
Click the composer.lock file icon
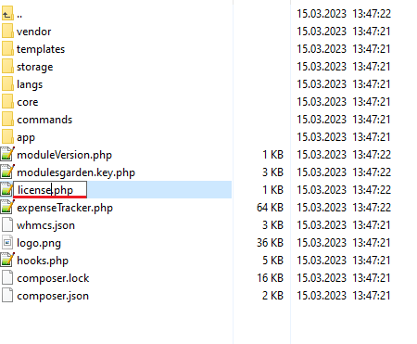7,278
